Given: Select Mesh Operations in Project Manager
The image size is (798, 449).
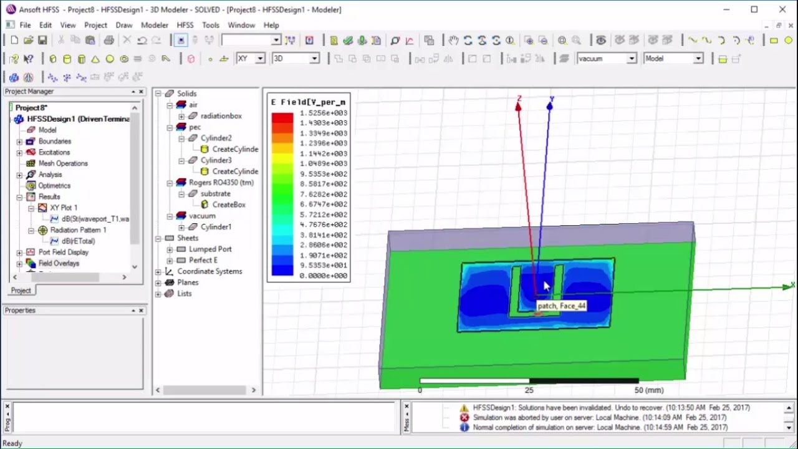Looking at the screenshot, I should click(63, 163).
